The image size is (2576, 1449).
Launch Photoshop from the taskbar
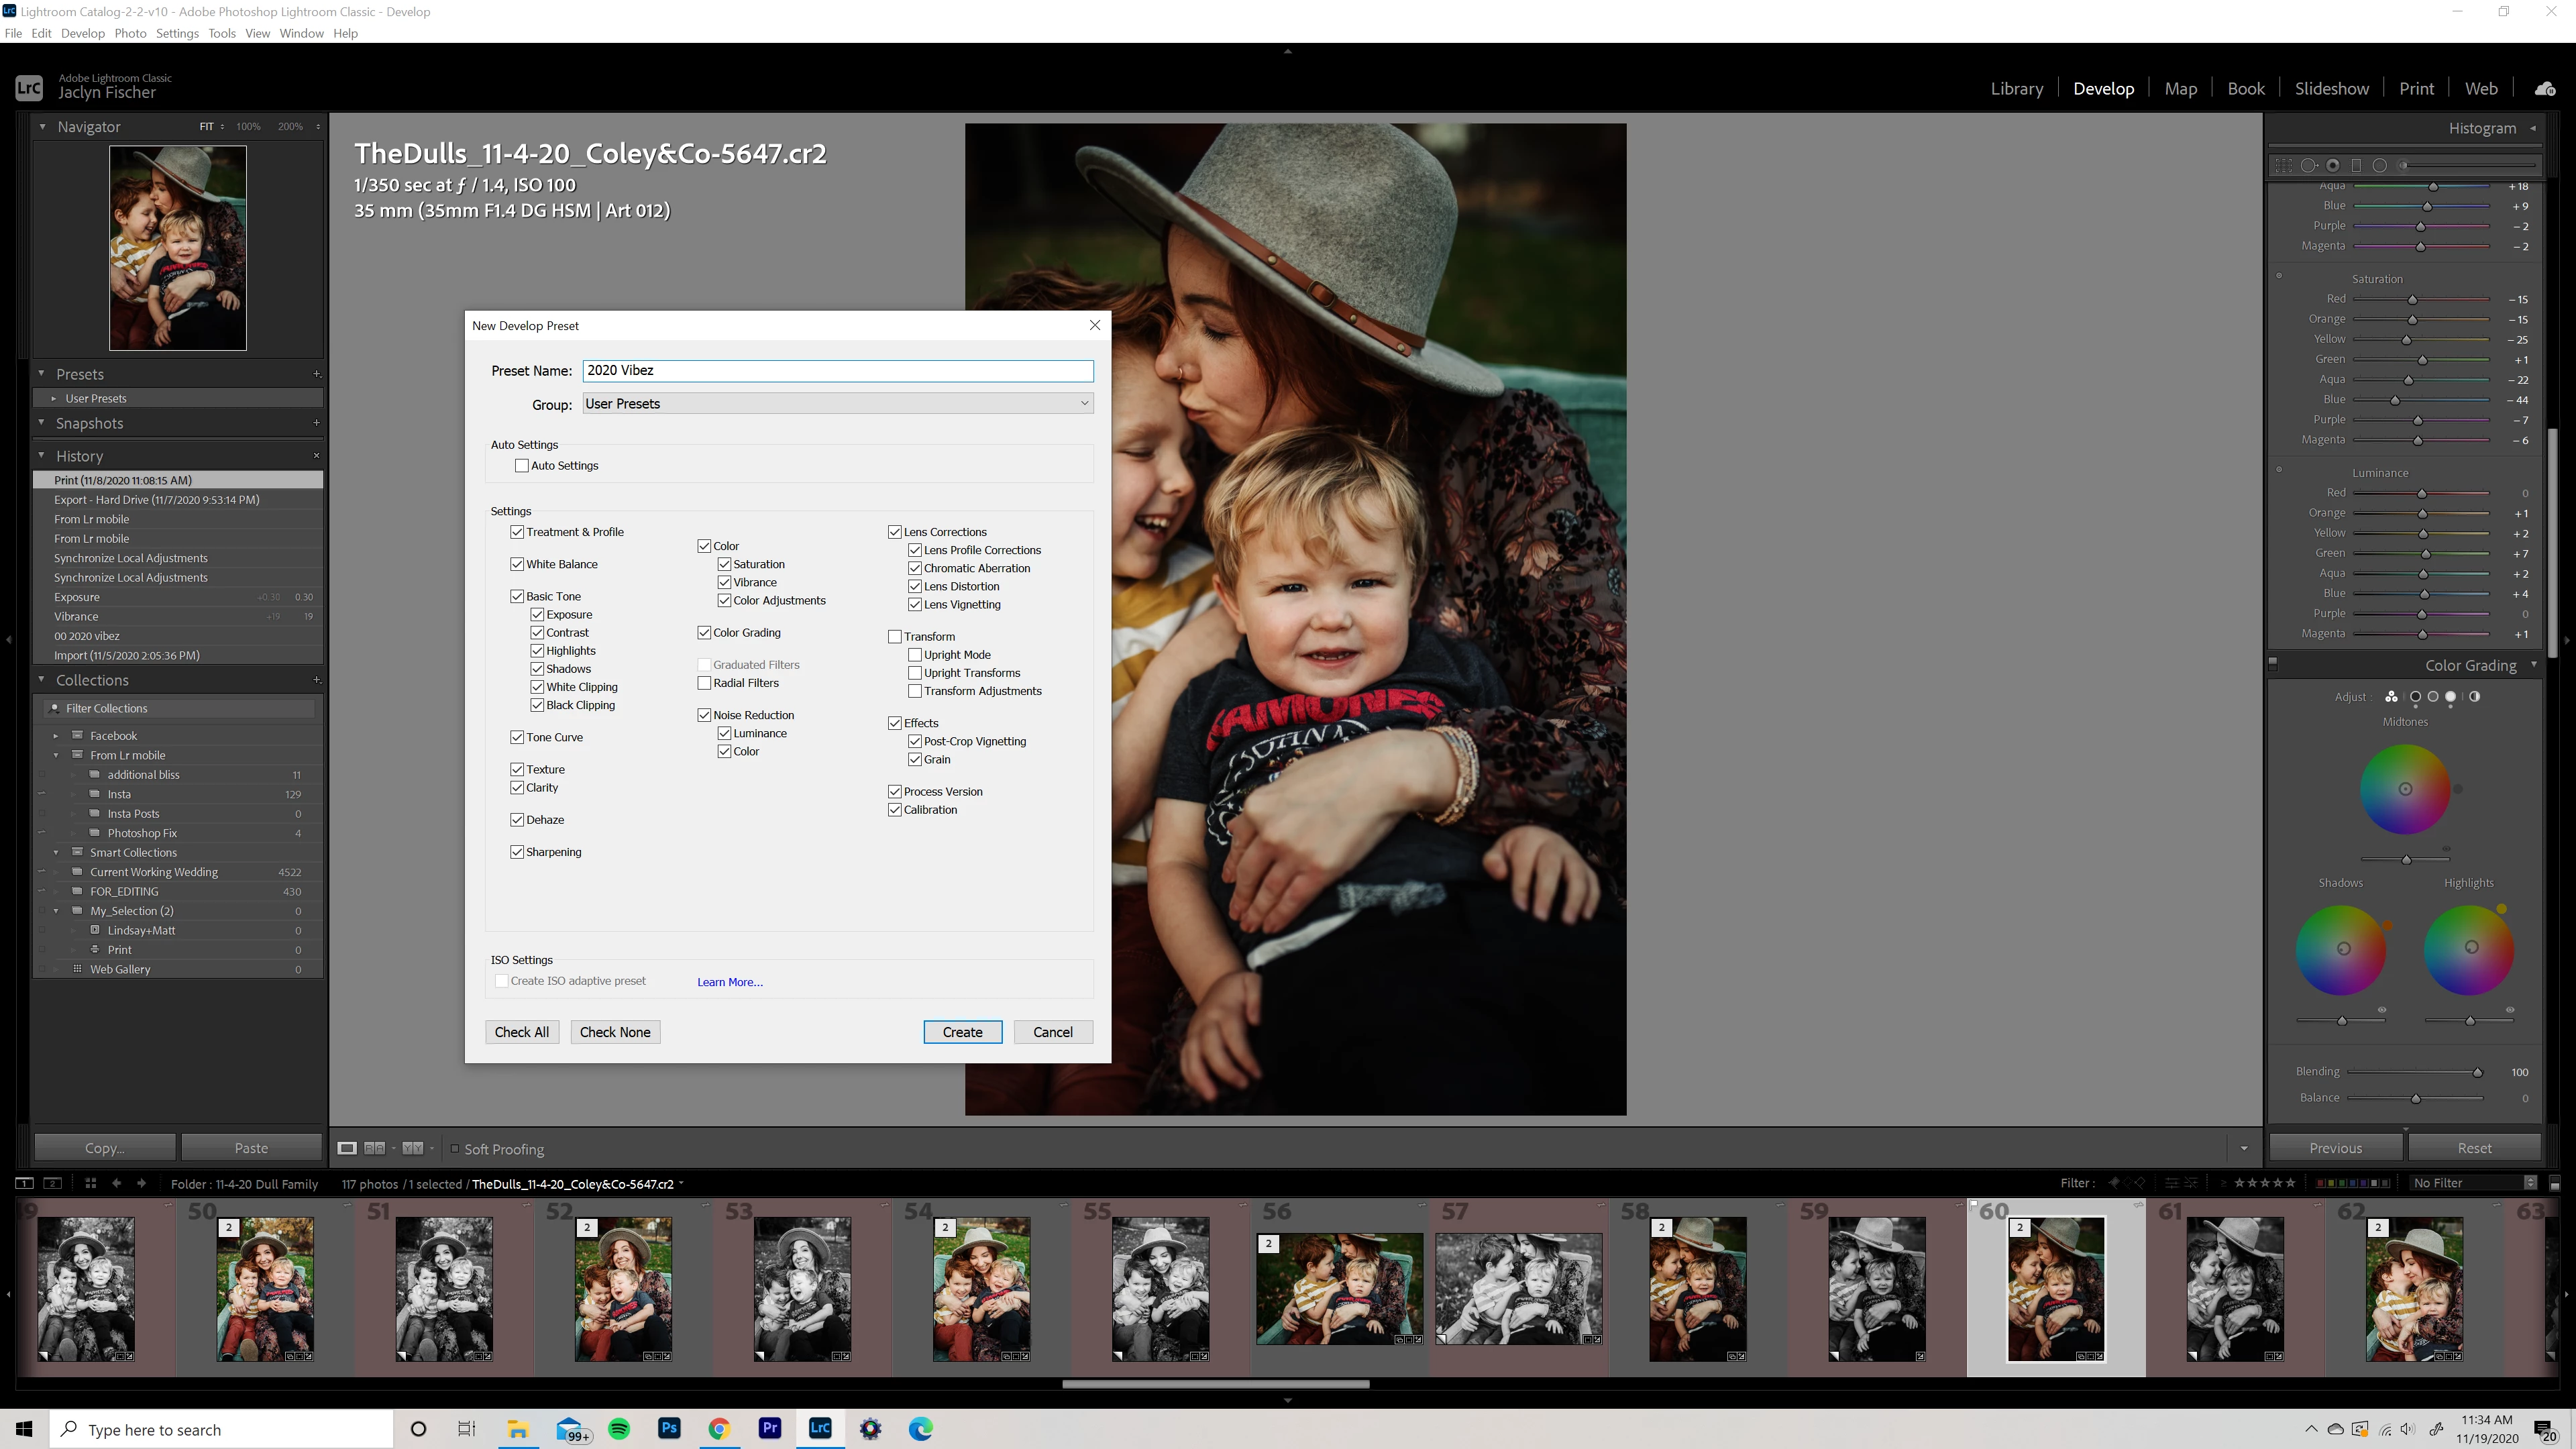[669, 1428]
